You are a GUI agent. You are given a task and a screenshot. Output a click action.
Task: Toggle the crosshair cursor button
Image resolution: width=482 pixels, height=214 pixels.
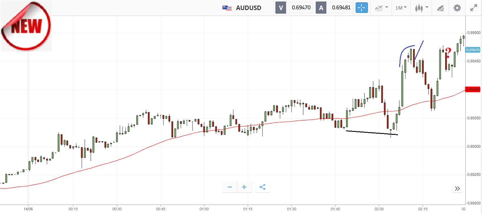[362, 8]
